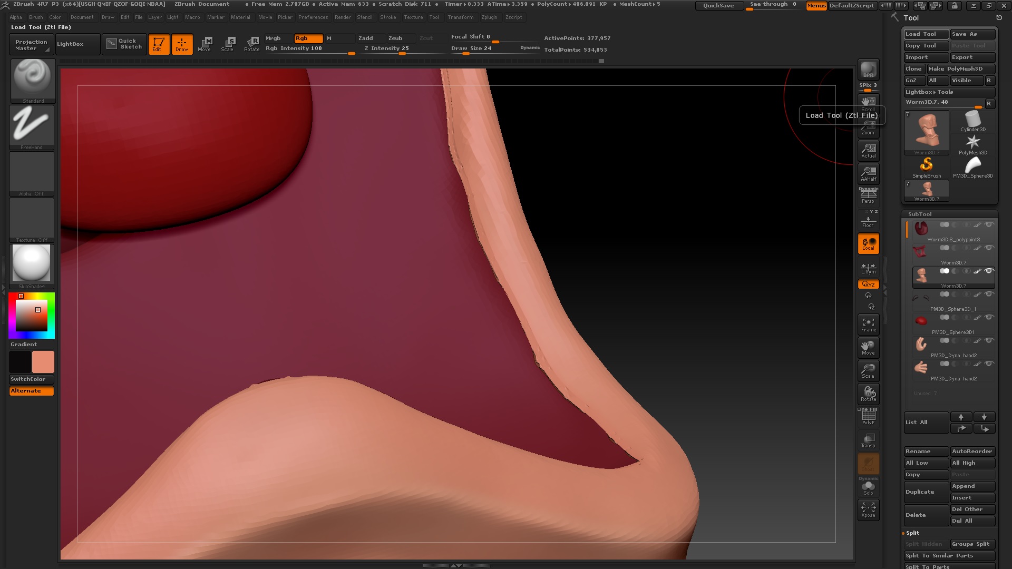Switch to Scale transform mode
This screenshot has height=569, width=1012.
[228, 44]
